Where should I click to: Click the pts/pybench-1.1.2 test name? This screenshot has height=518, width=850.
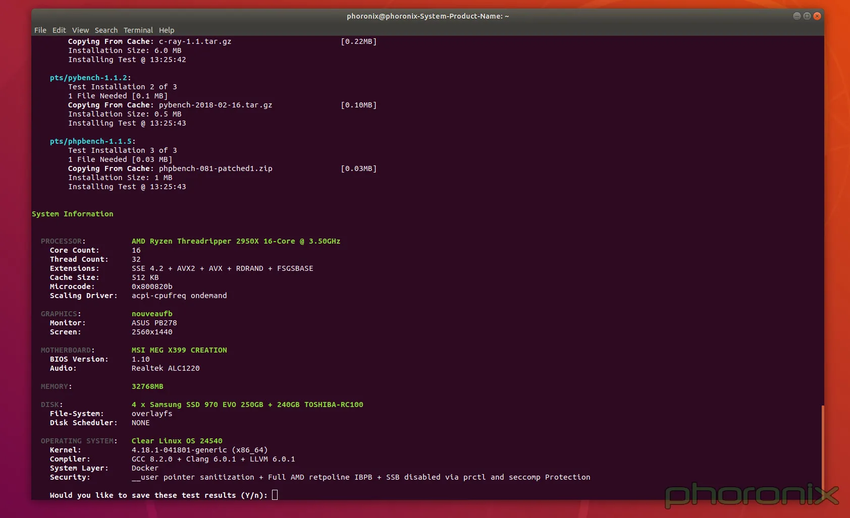[88, 78]
